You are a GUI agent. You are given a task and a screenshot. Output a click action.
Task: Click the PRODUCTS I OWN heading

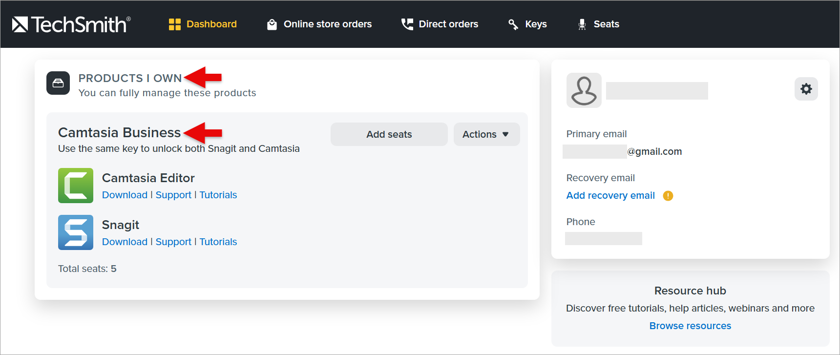pos(130,78)
